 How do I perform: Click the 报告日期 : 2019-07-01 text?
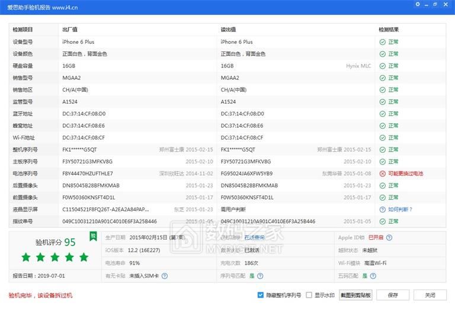tap(39, 276)
